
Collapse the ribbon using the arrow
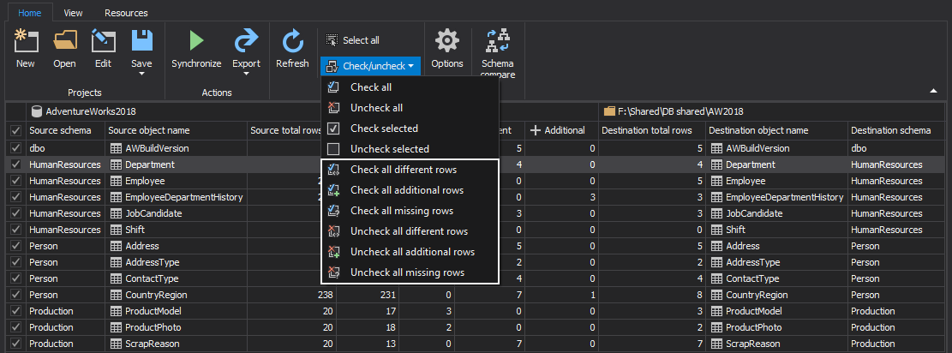click(933, 90)
